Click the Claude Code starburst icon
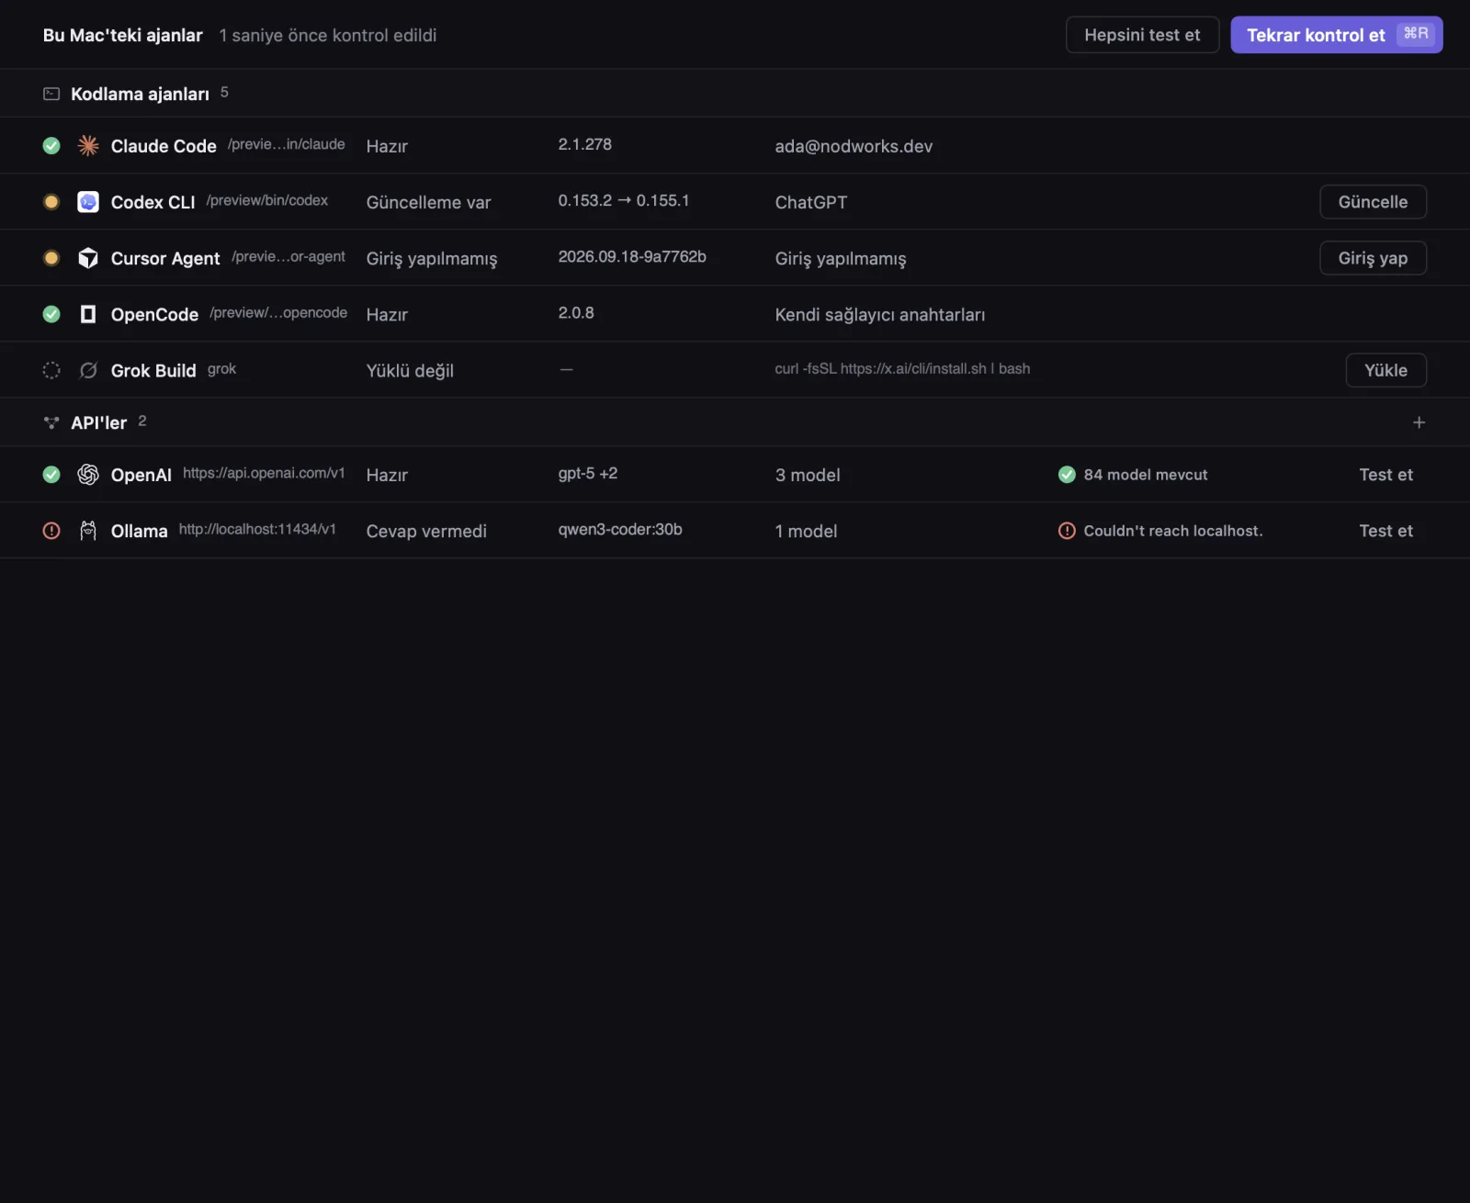This screenshot has height=1203, width=1470. coord(88,145)
